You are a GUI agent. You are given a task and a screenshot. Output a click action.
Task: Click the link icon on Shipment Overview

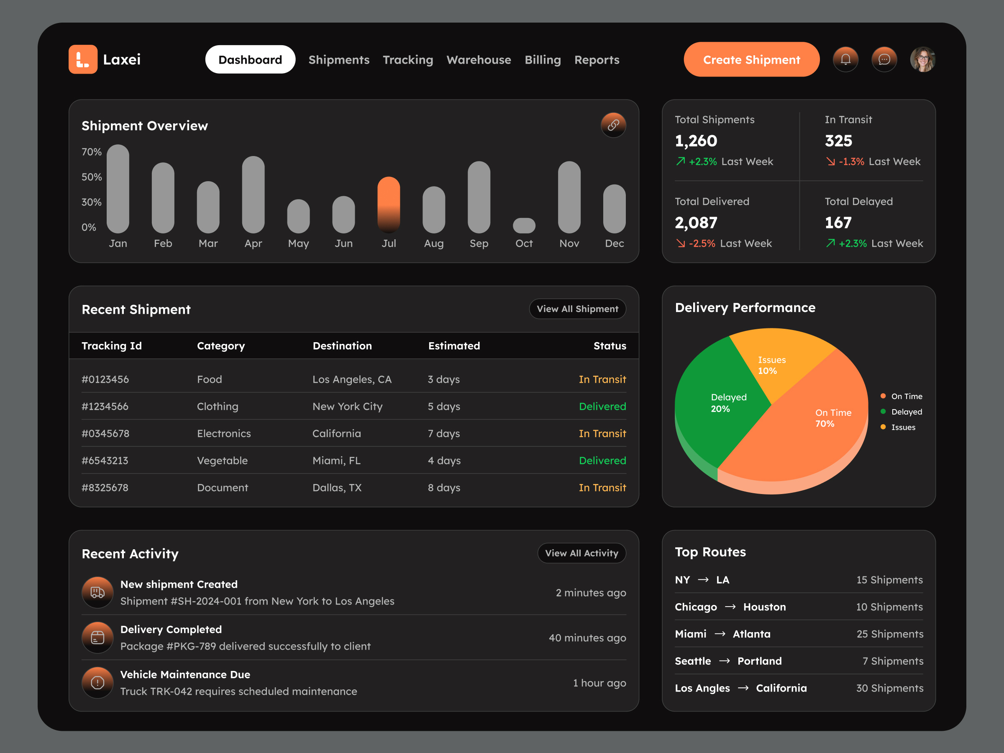click(x=613, y=125)
